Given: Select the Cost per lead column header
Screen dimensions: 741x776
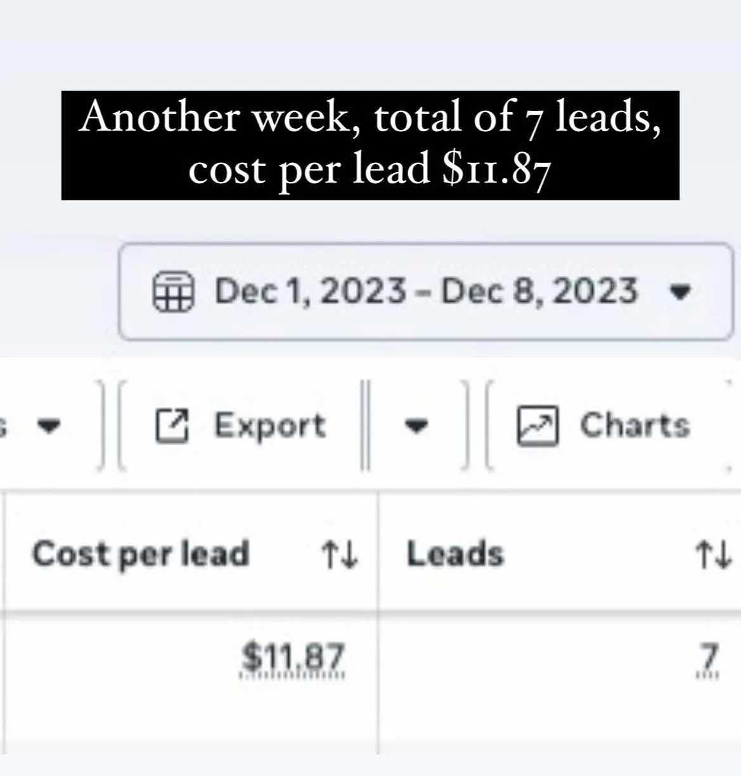Looking at the screenshot, I should pos(141,553).
